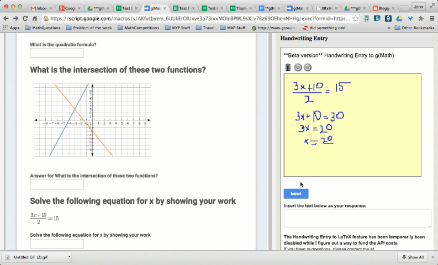Click the puzzle piece extension icon
This screenshot has height=265, width=438.
point(421,19)
